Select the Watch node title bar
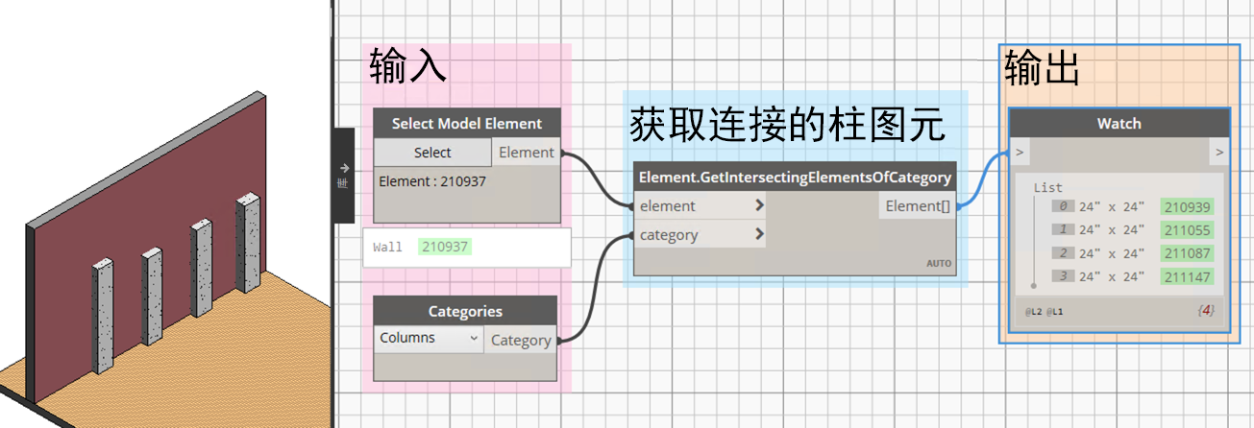The height and width of the screenshot is (428, 1254). tap(1119, 123)
